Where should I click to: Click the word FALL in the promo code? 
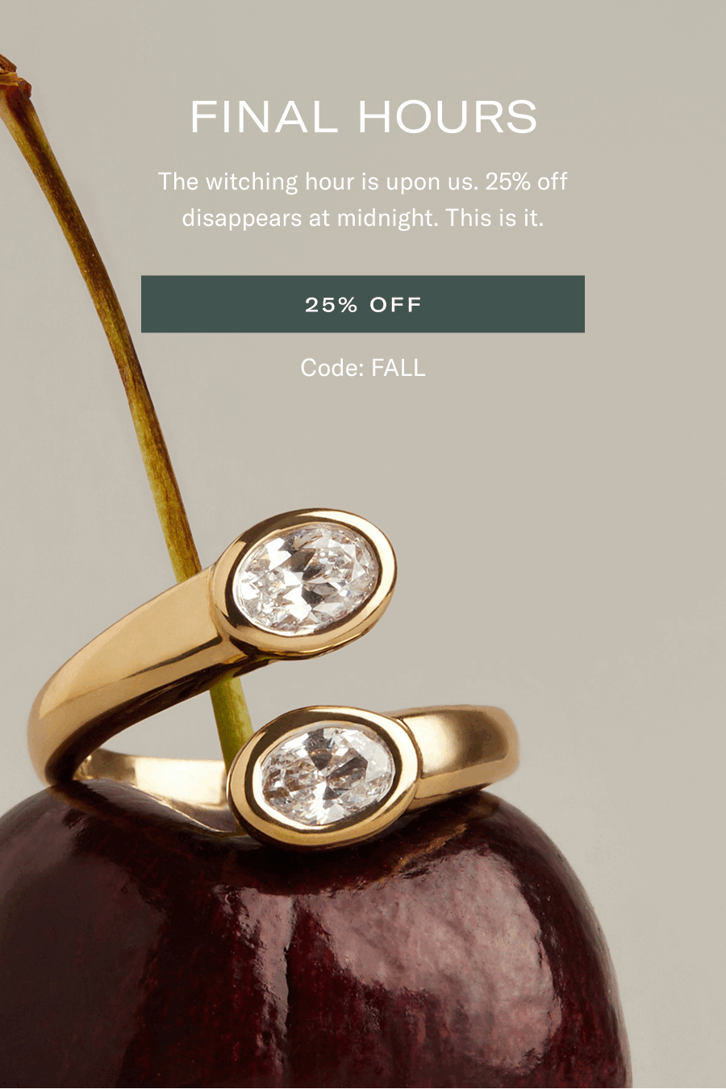click(398, 368)
